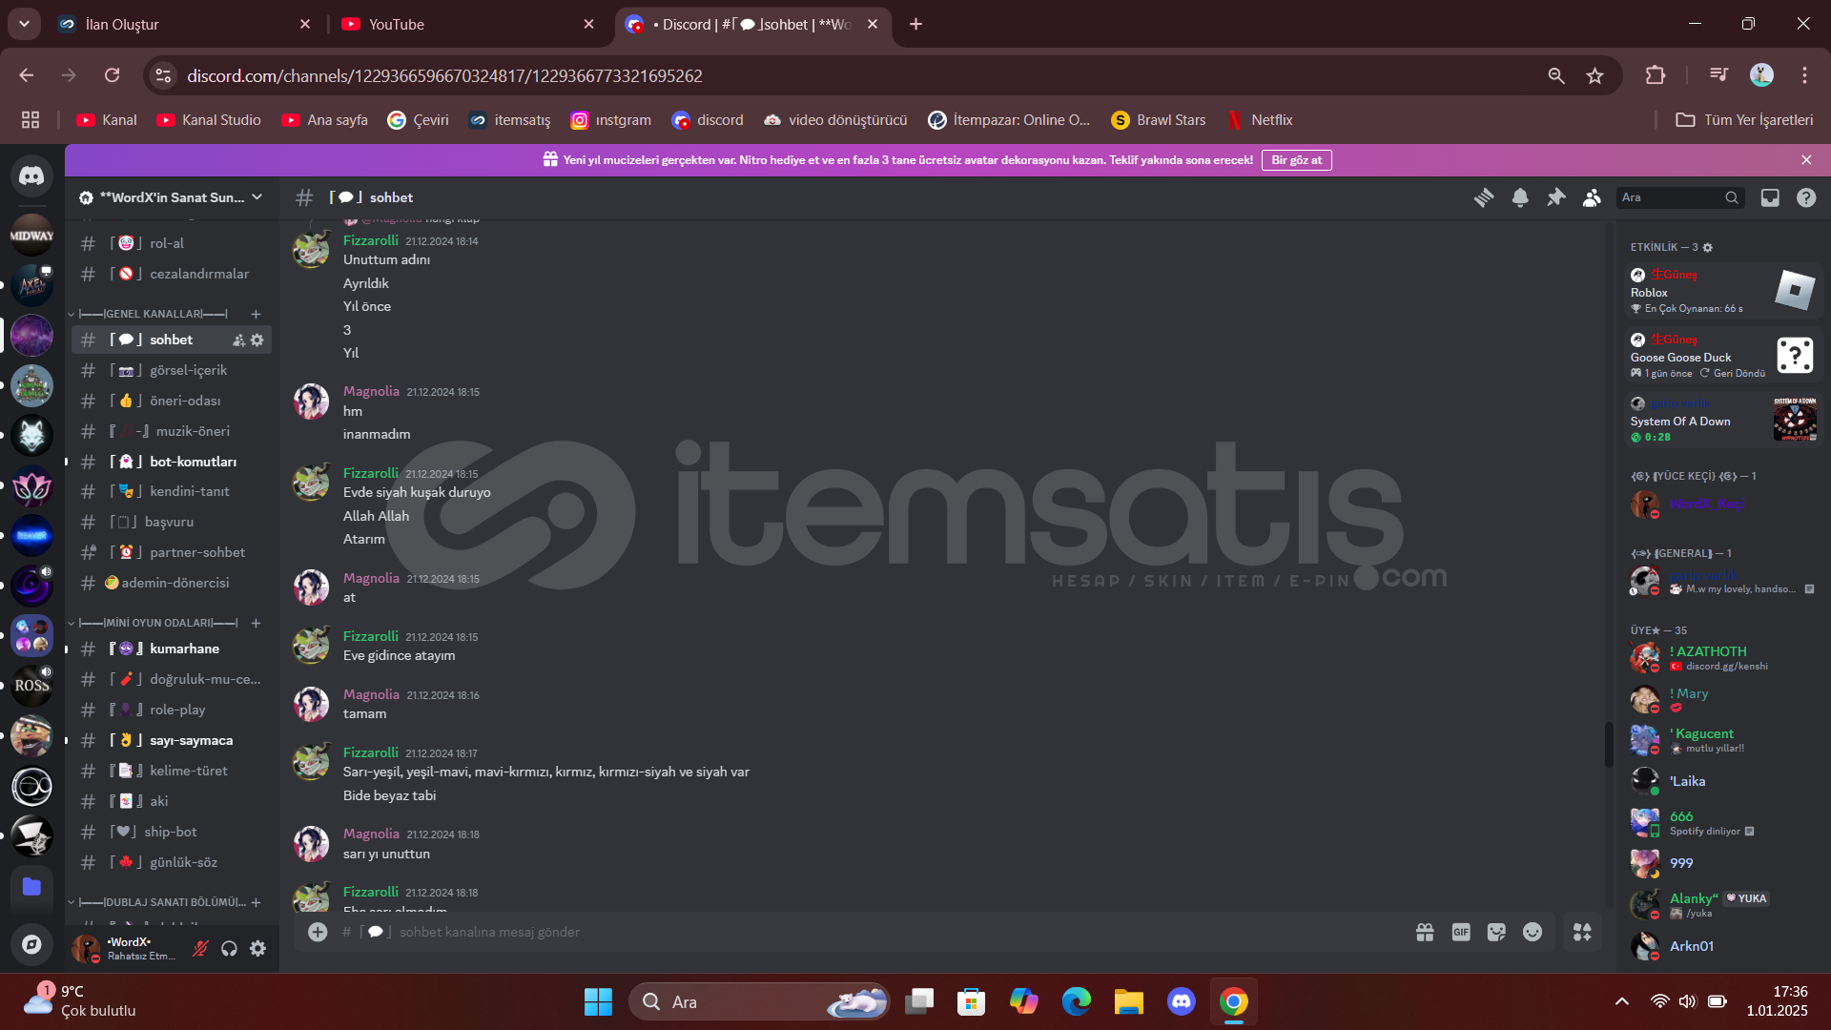1831x1030 pixels.
Task: Click the member list scrollbar
Action: [1609, 744]
